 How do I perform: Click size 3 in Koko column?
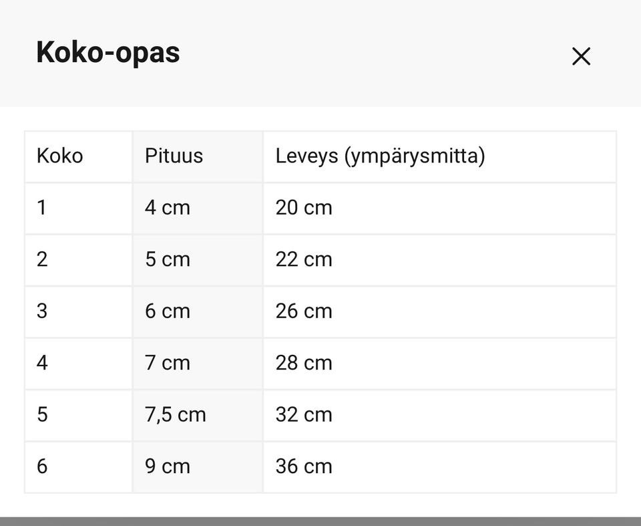click(x=79, y=312)
